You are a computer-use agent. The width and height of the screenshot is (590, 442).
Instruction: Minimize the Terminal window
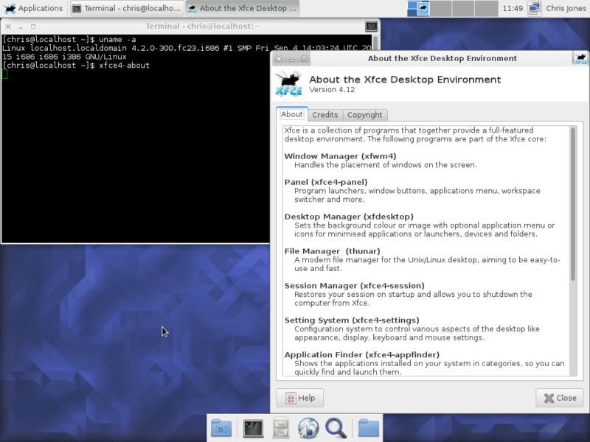[21, 27]
